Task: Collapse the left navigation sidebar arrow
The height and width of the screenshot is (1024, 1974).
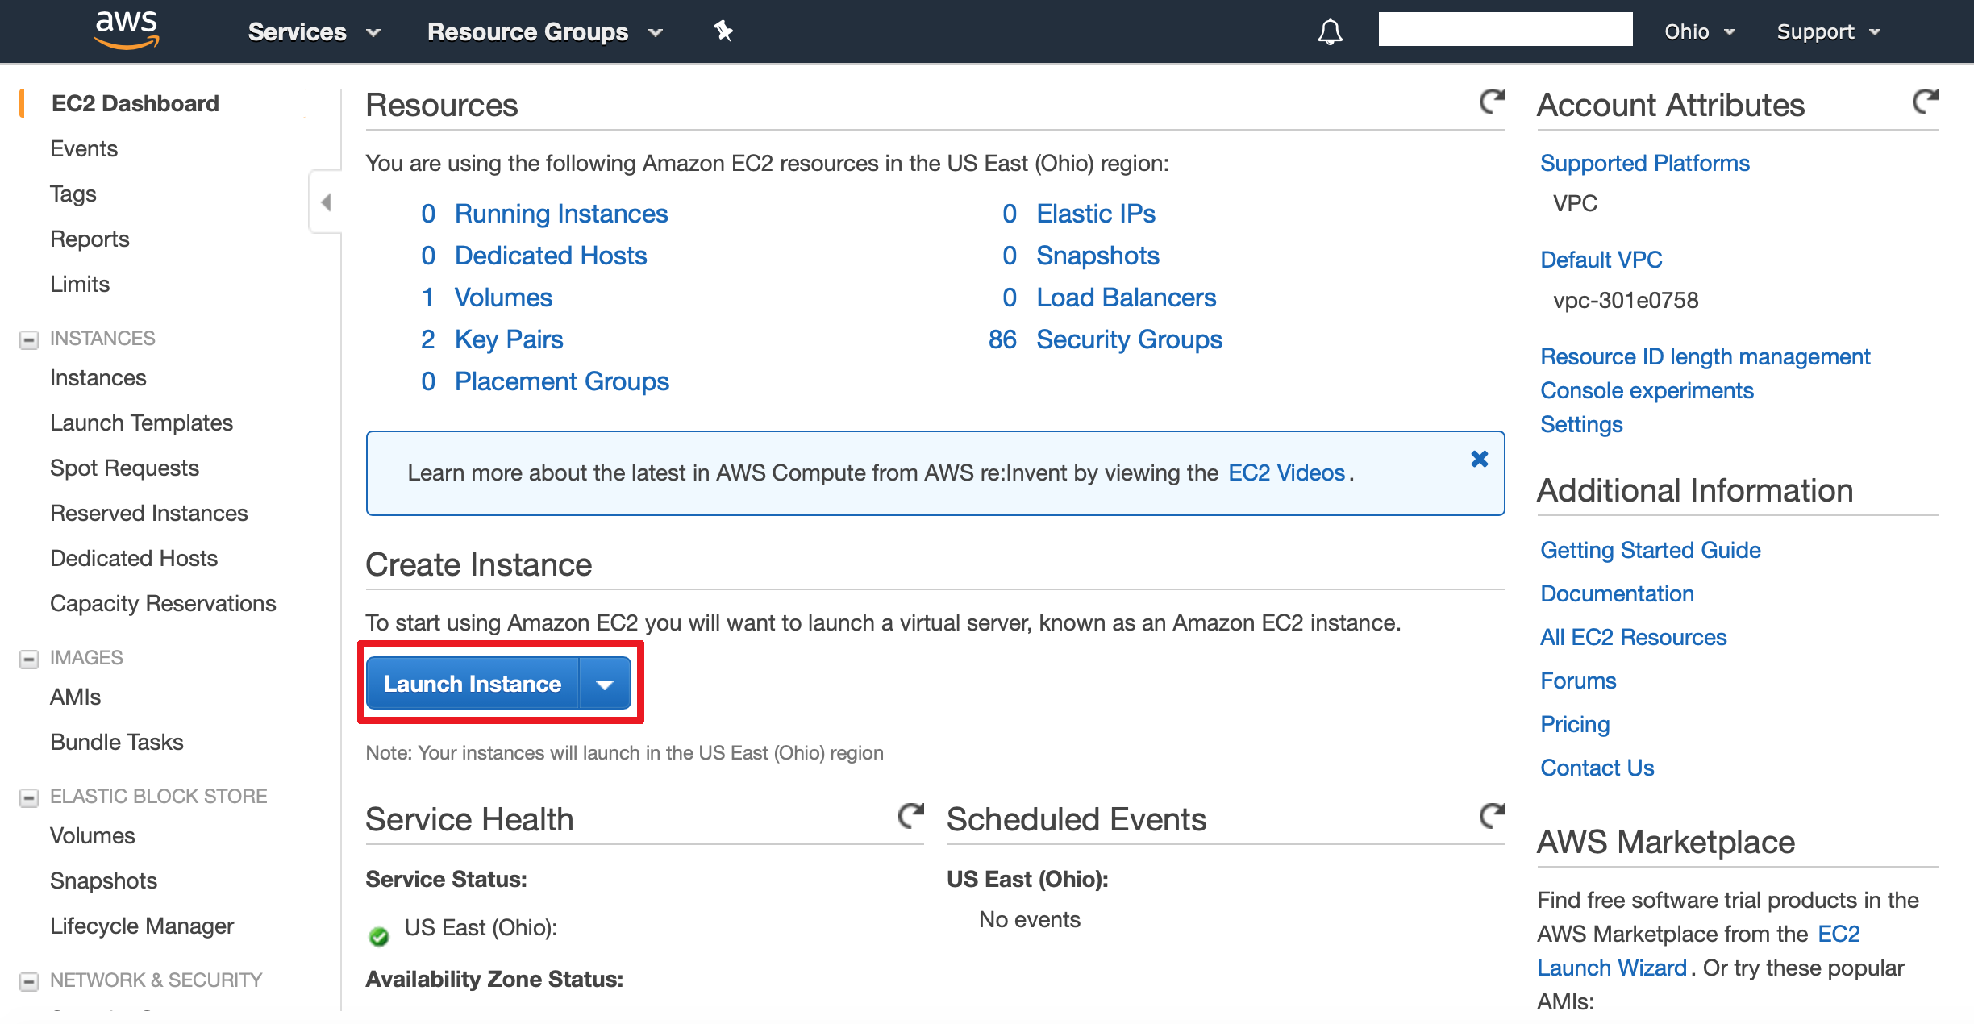Action: (x=326, y=202)
